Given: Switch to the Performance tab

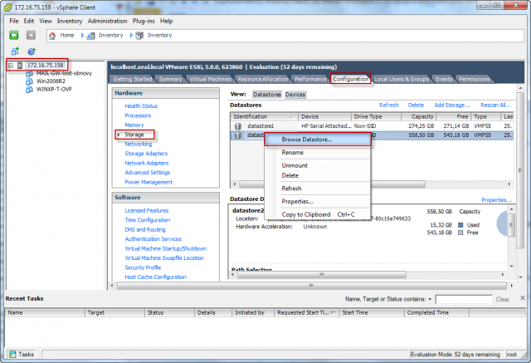Looking at the screenshot, I should (x=310, y=79).
